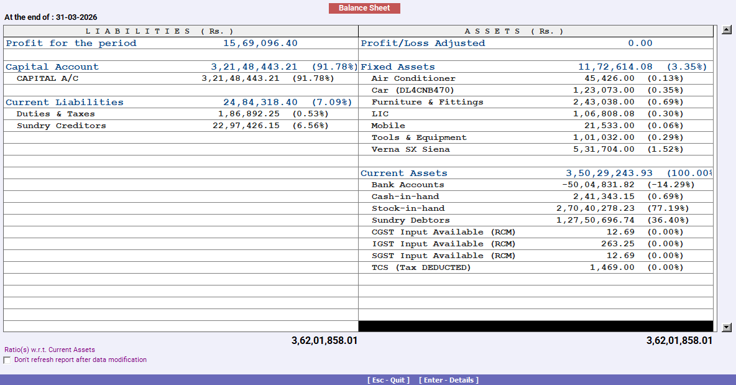Click the Balance Sheet title banner
The height and width of the screenshot is (385, 736).
[x=364, y=8]
